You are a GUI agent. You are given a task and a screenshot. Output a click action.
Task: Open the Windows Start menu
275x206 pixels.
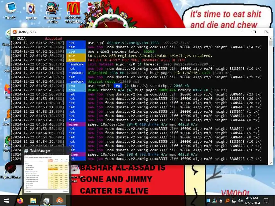coord(6,201)
